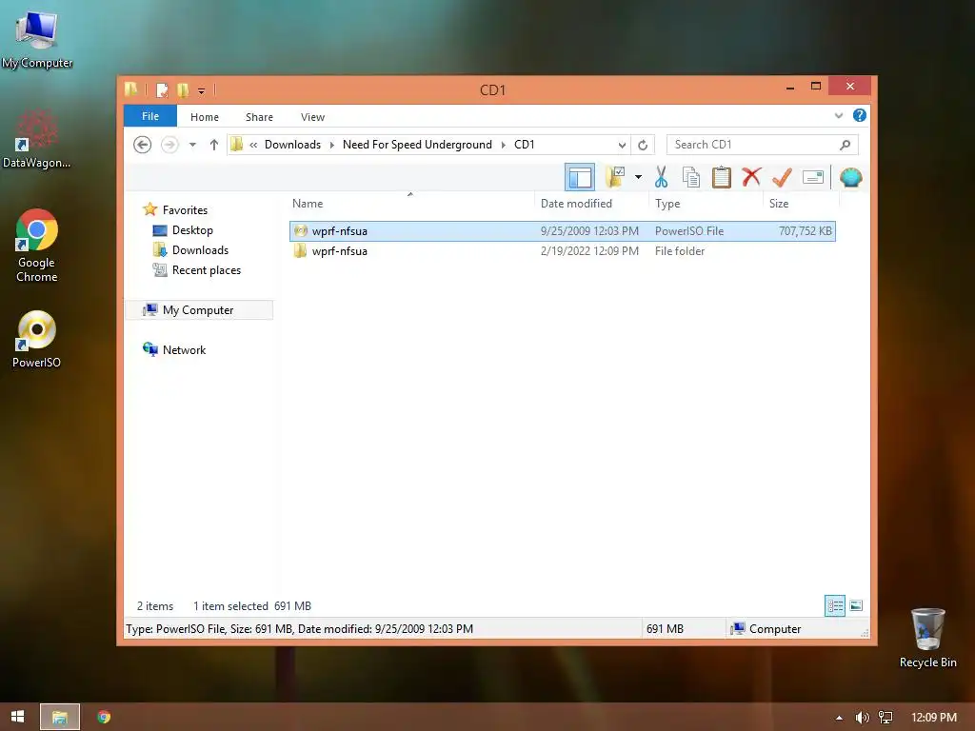The width and height of the screenshot is (975, 731).
Task: Click the New folder quick access icon
Action: point(183,90)
